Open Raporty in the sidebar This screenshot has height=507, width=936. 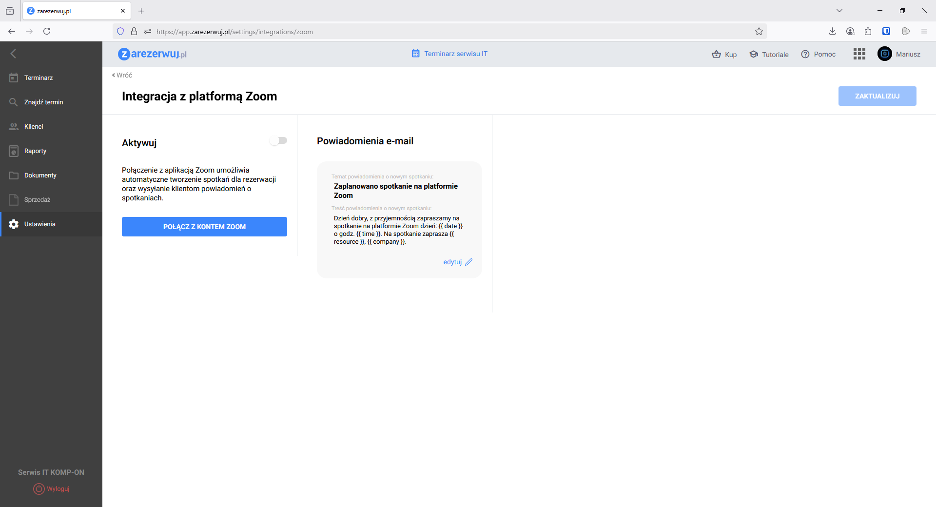51,151
